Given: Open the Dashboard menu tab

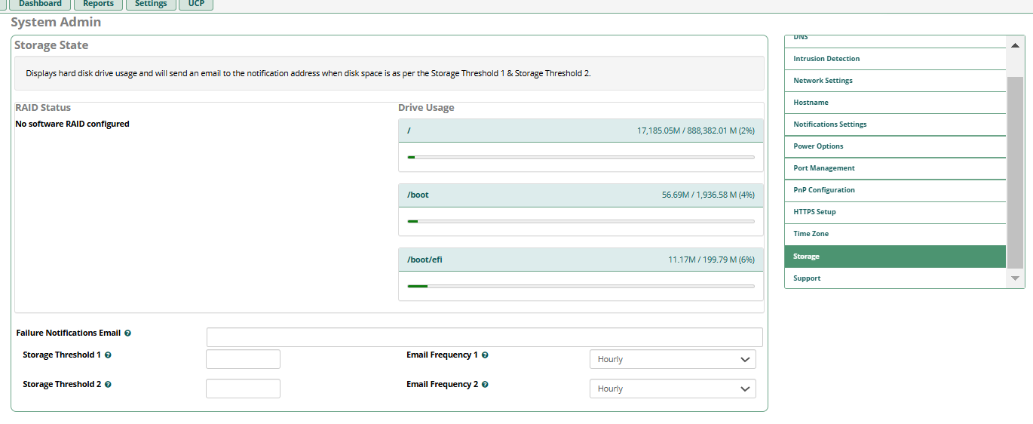Looking at the screenshot, I should (x=40, y=5).
